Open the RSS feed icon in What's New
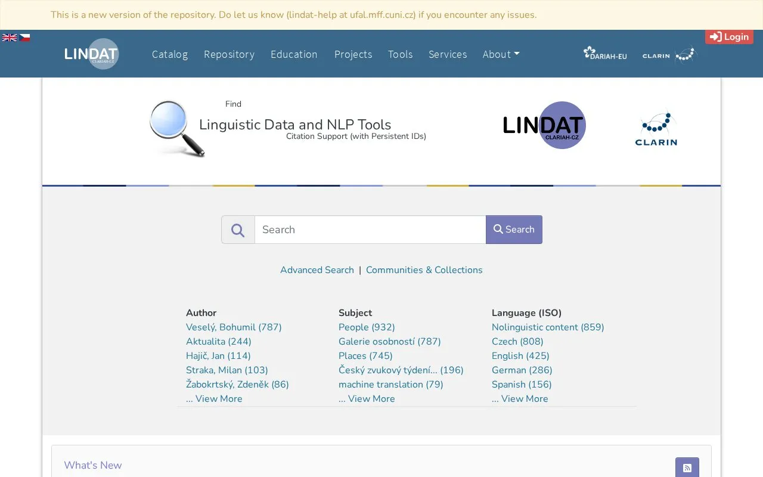 (687, 467)
